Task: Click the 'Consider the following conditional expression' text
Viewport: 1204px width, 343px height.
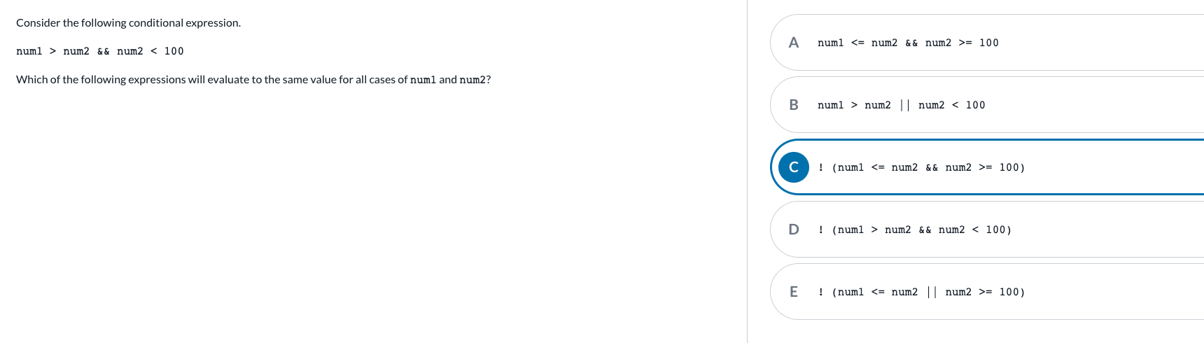Action: click(128, 23)
